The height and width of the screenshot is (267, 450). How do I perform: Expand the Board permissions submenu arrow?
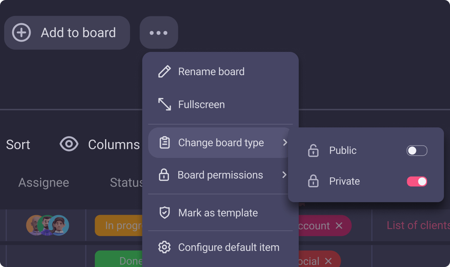[284, 175]
